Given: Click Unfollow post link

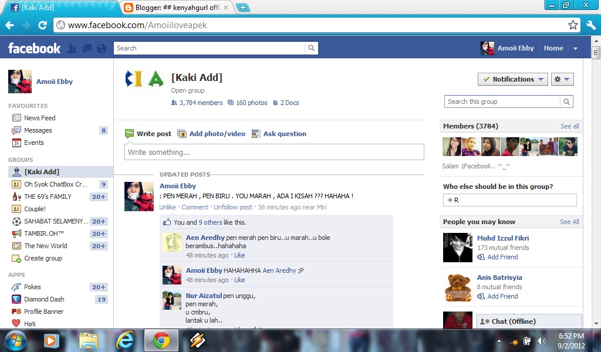Looking at the screenshot, I should pos(233,207).
